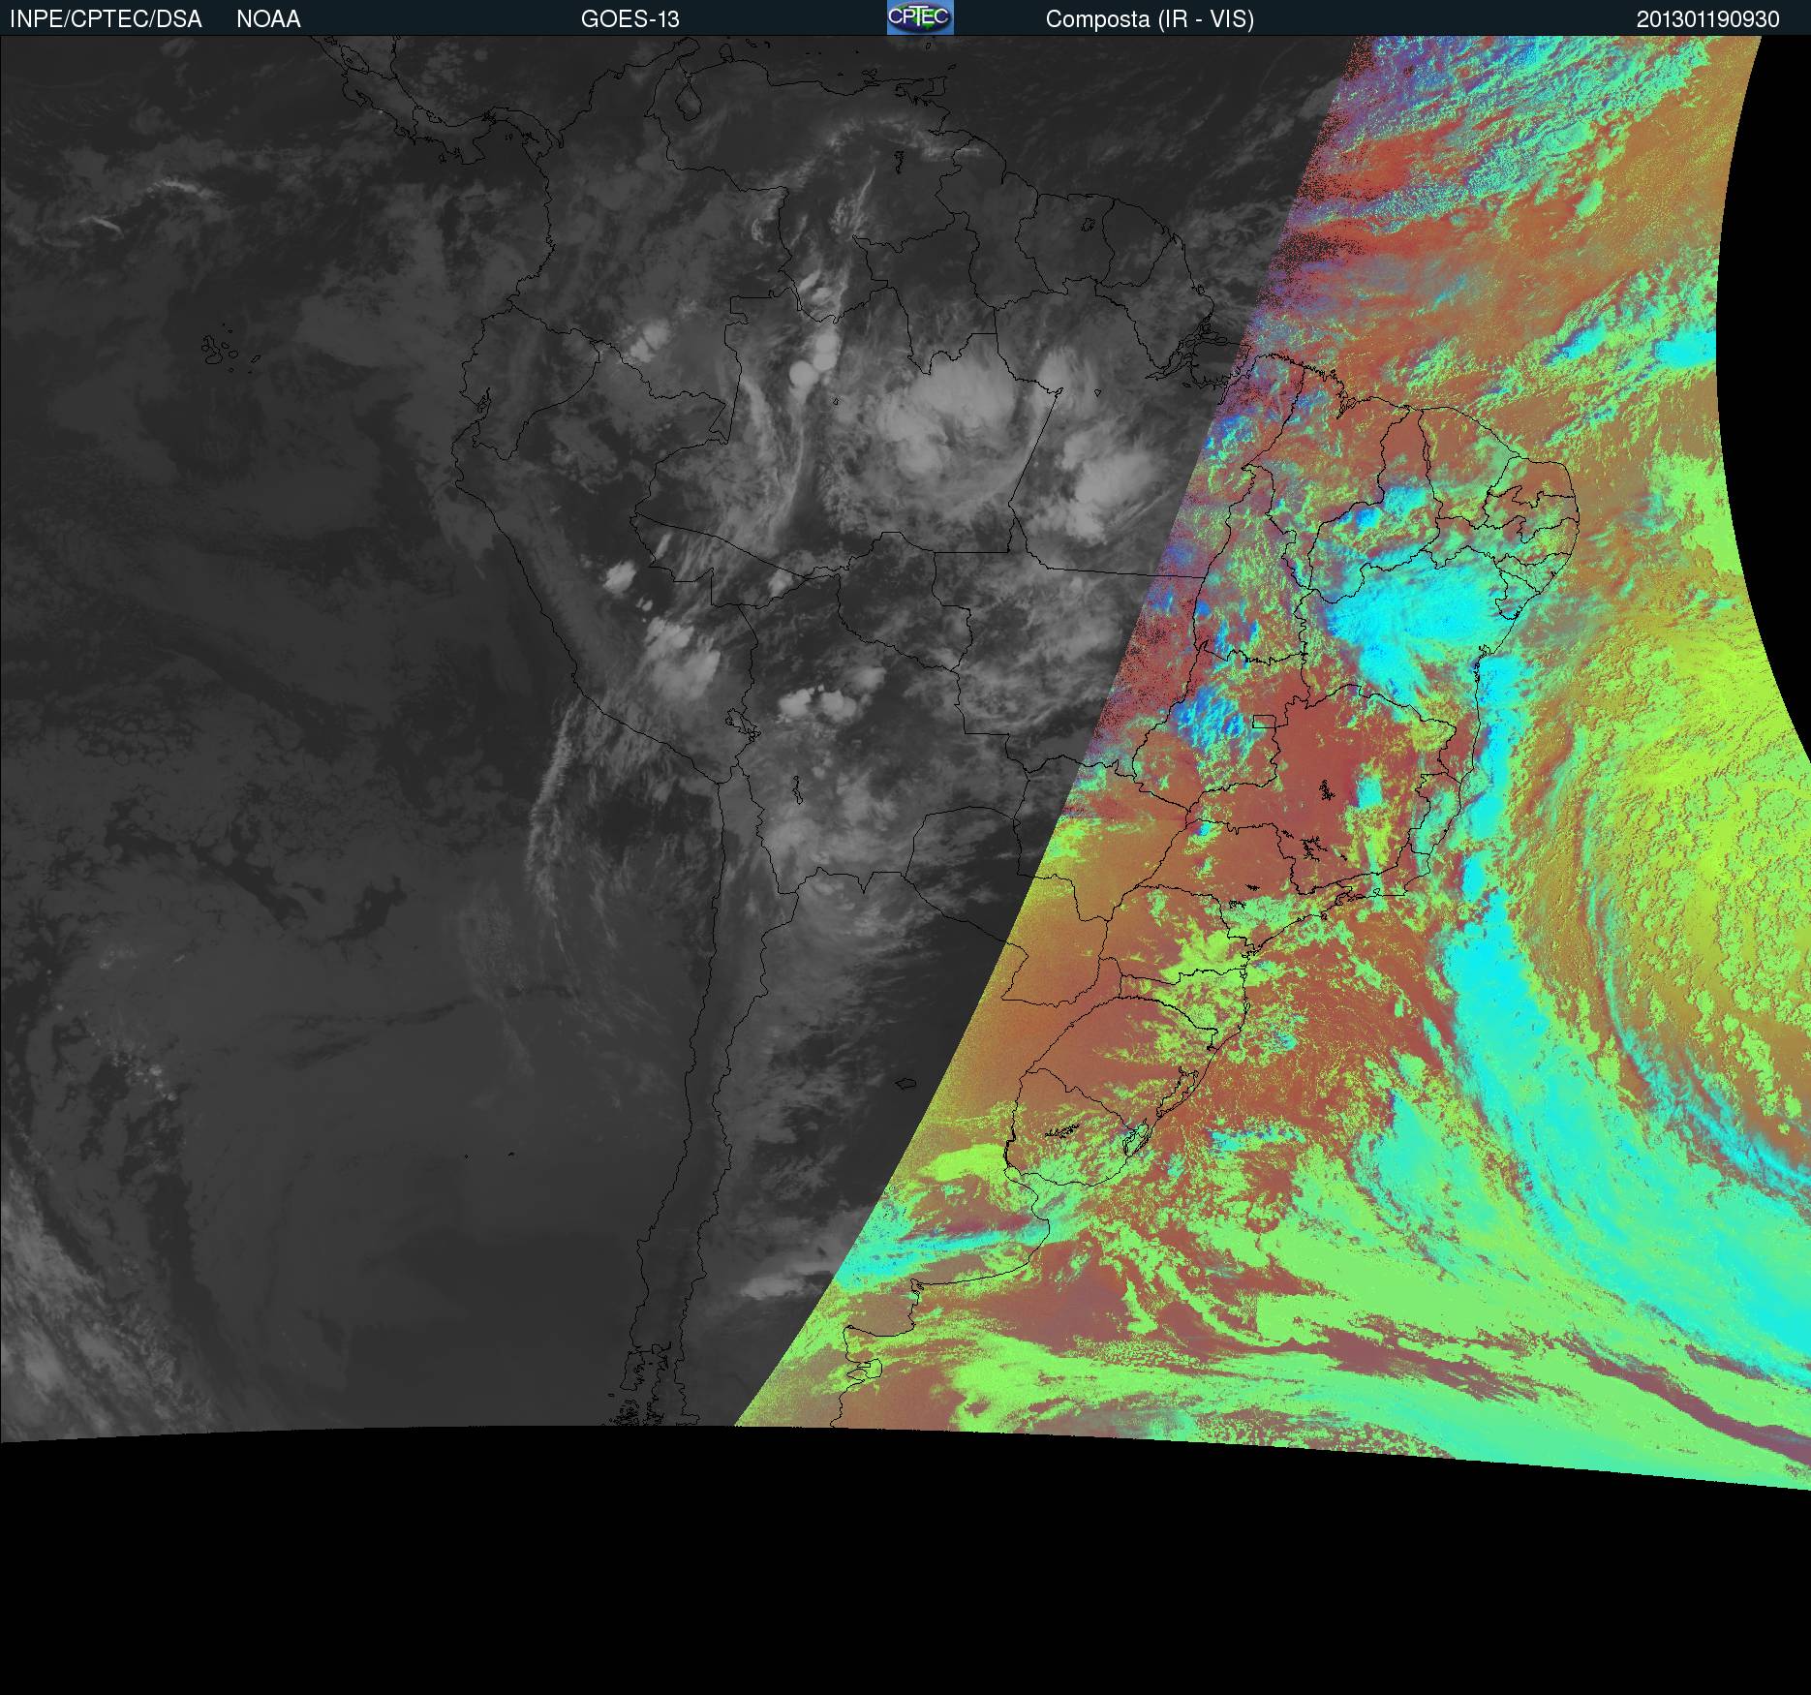Click the INPE/CPTEC/DSA header text

pyautogui.click(x=106, y=19)
